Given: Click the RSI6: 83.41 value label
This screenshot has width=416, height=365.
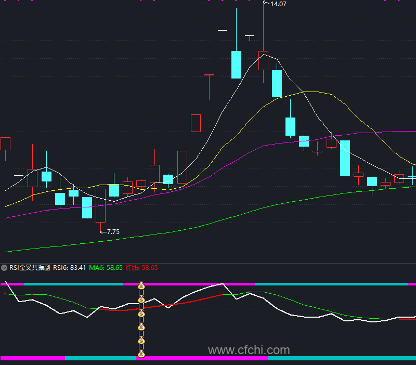Looking at the screenshot, I should pyautogui.click(x=70, y=268).
